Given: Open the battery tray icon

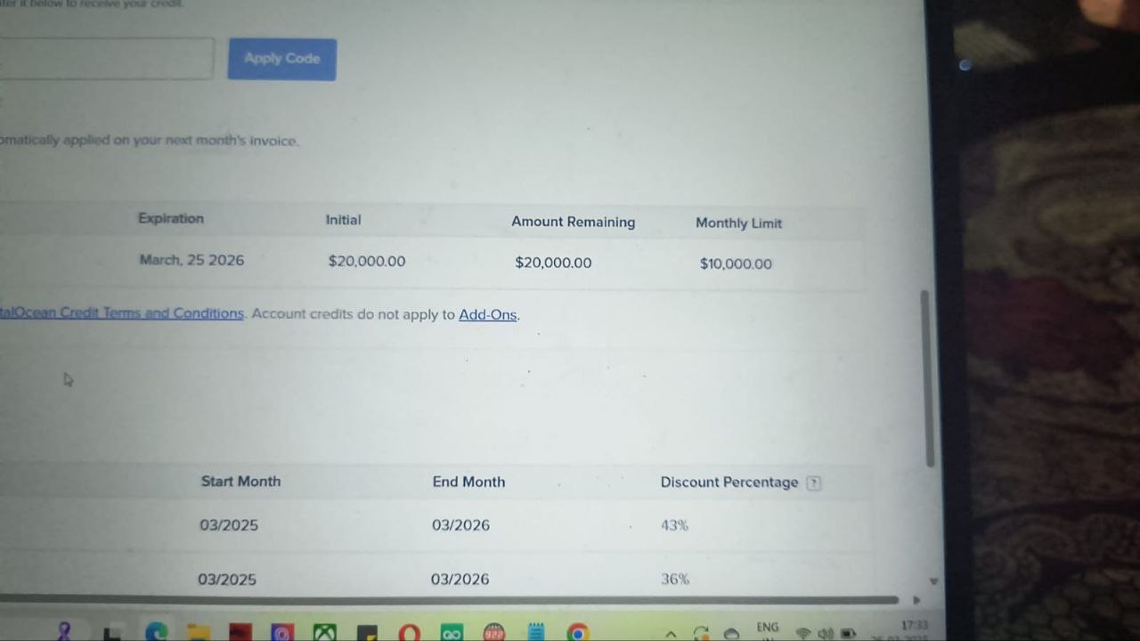Looking at the screenshot, I should (x=848, y=634).
